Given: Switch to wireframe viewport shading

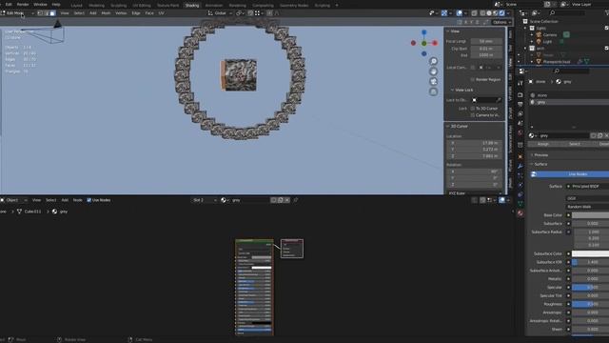Looking at the screenshot, I should tap(482, 12).
